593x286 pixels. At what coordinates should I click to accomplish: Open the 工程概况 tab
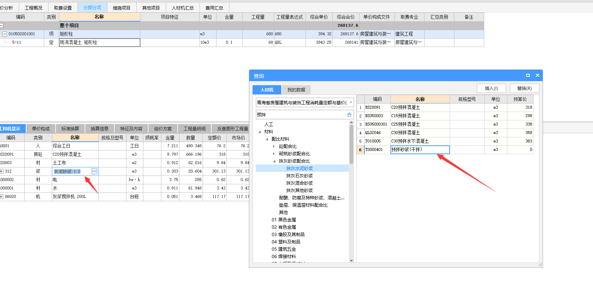click(x=33, y=8)
